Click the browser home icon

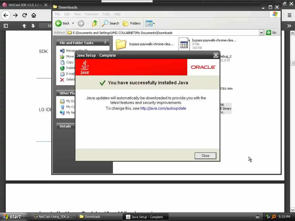click(34, 15)
